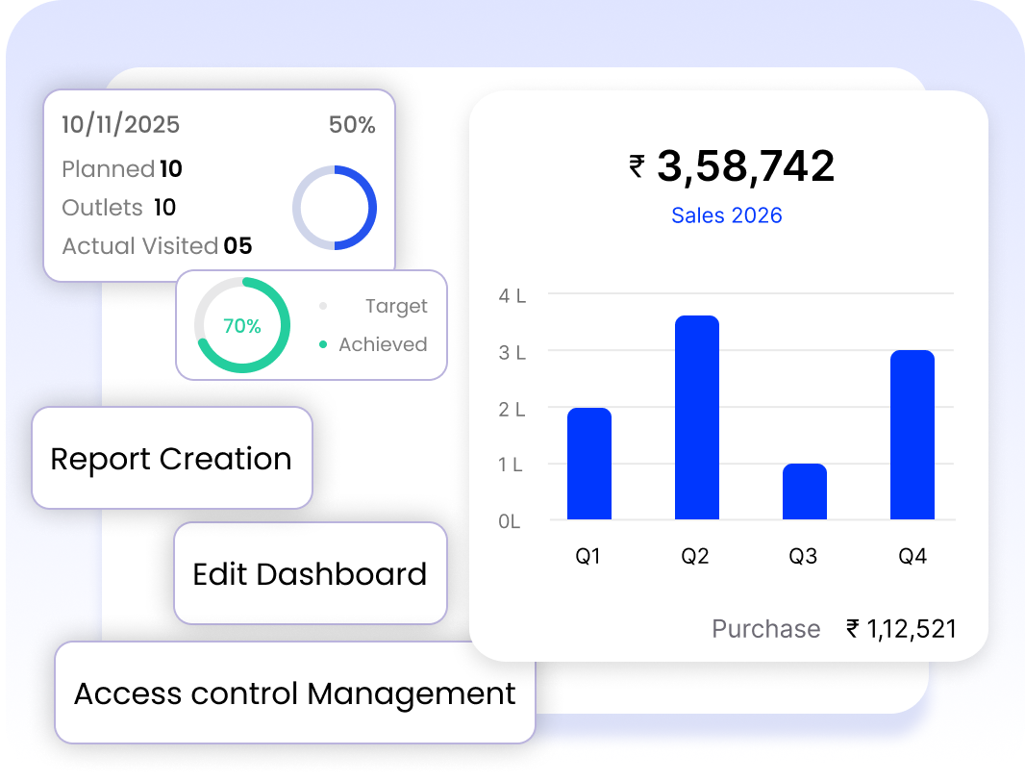1025x781 pixels.
Task: Open the Edit Dashboard button
Action: click(x=311, y=573)
